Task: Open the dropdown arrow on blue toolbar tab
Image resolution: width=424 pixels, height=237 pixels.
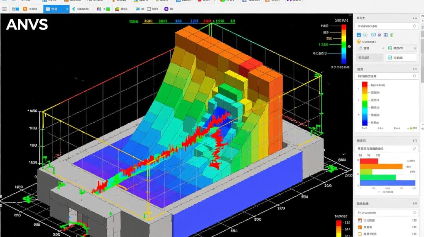Action: click(x=67, y=9)
